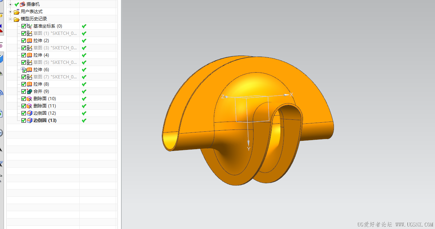Viewport: 435px width, 229px height.
Task: Select the 拉伸 (8) feature name
Action: (41, 84)
